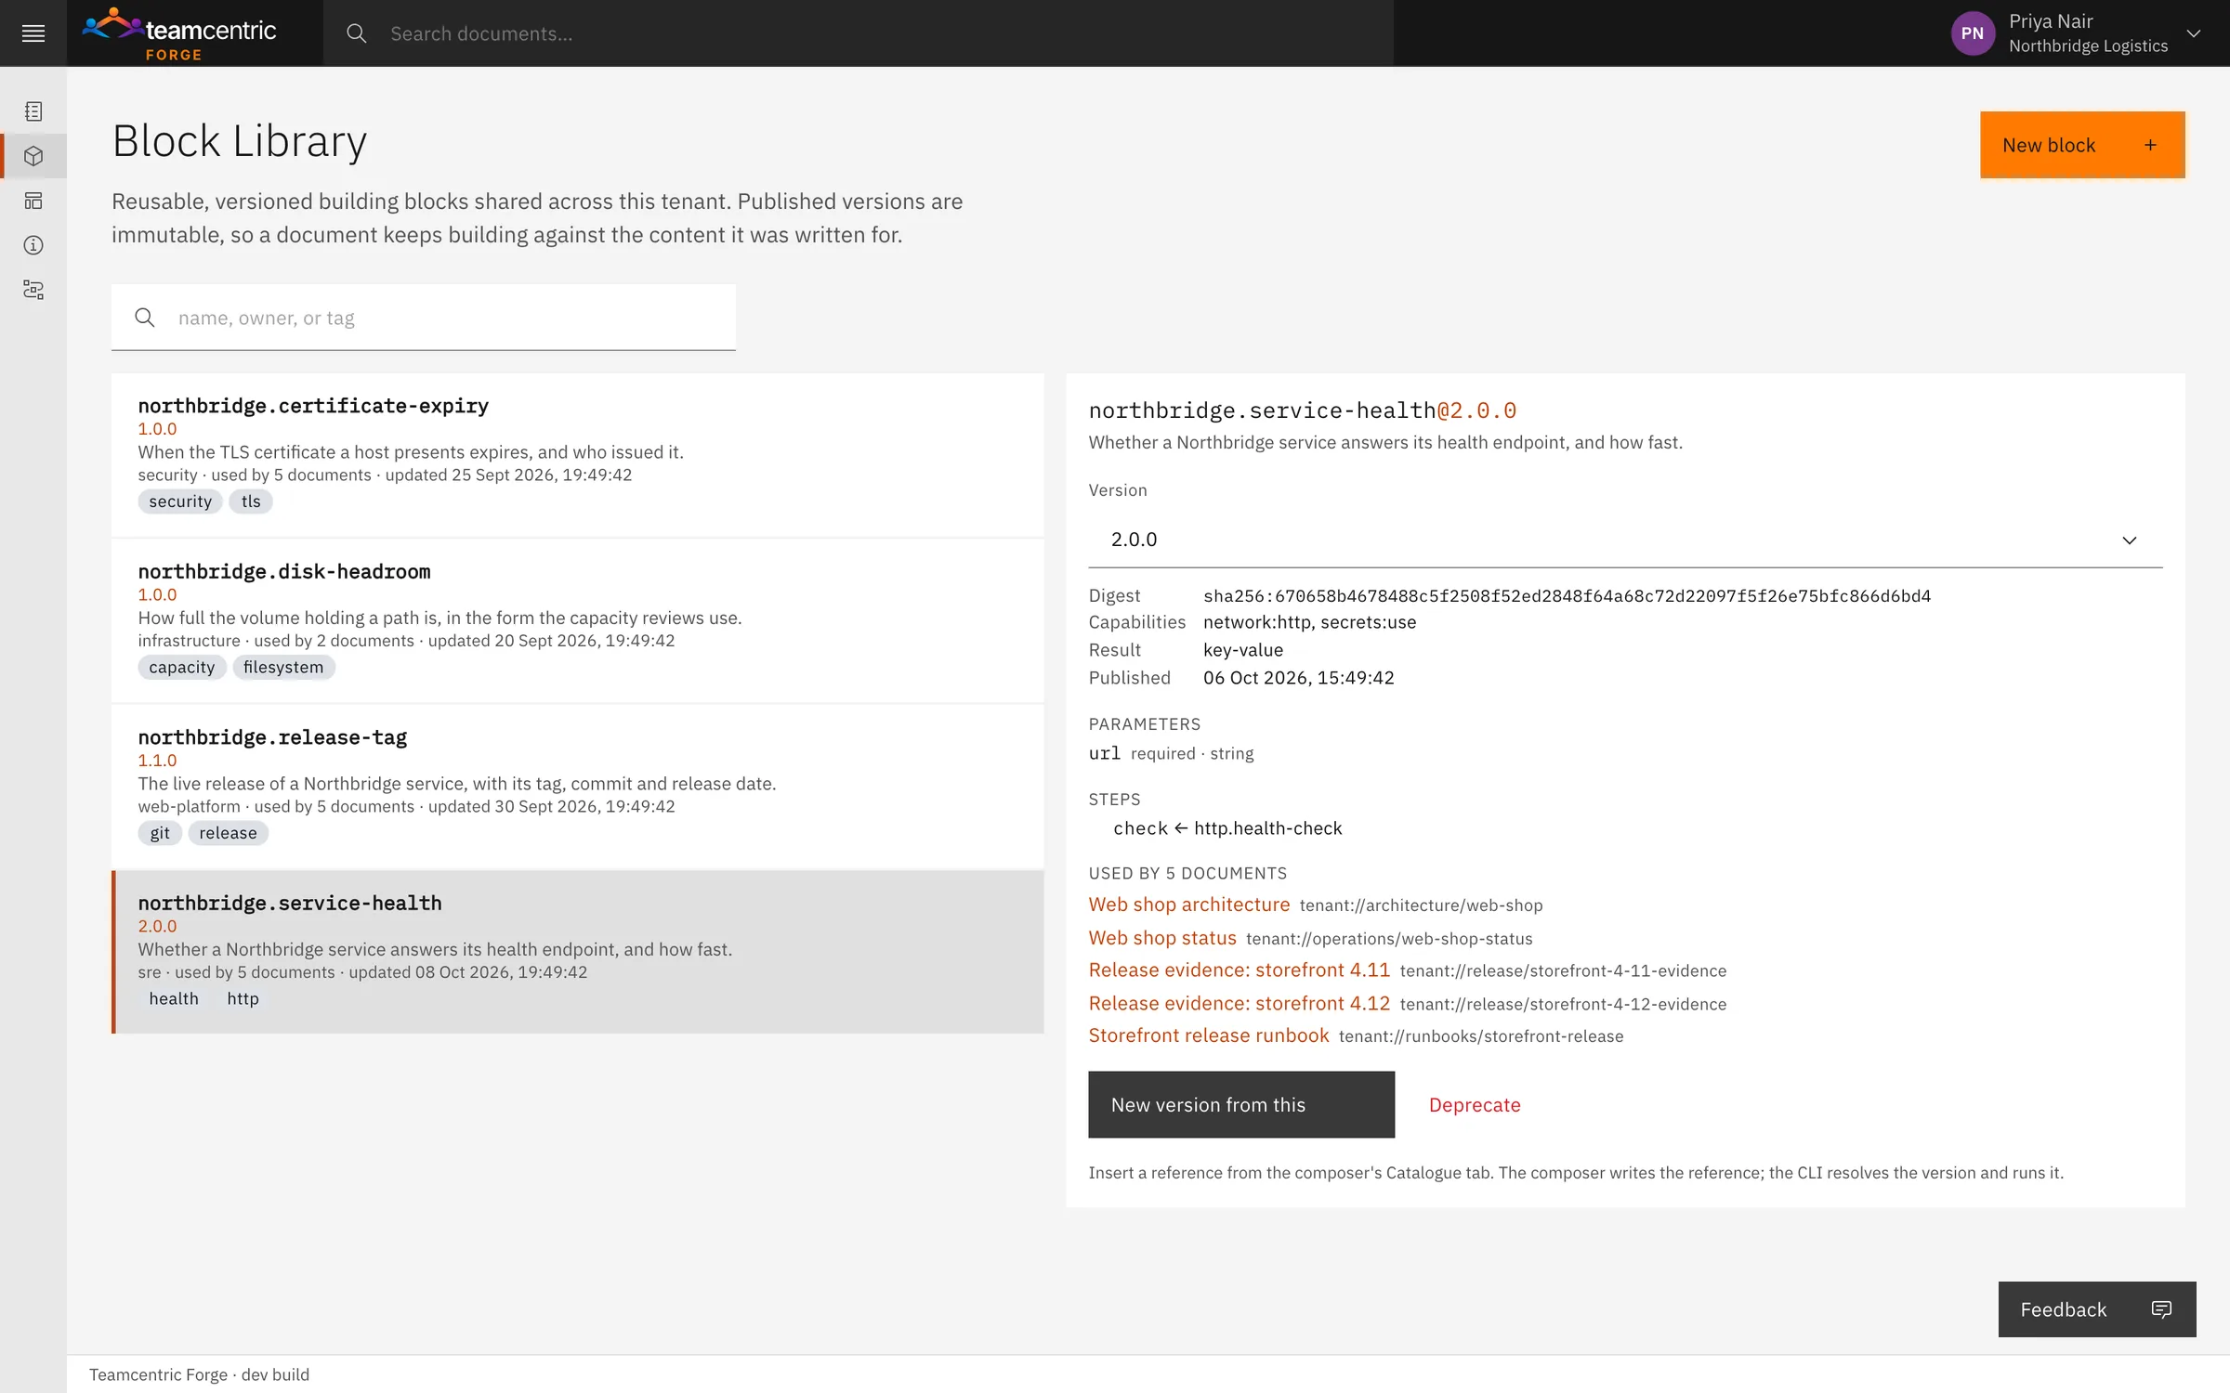Click the Teamcentric Forge logo
The image size is (2230, 1393).
pyautogui.click(x=179, y=33)
